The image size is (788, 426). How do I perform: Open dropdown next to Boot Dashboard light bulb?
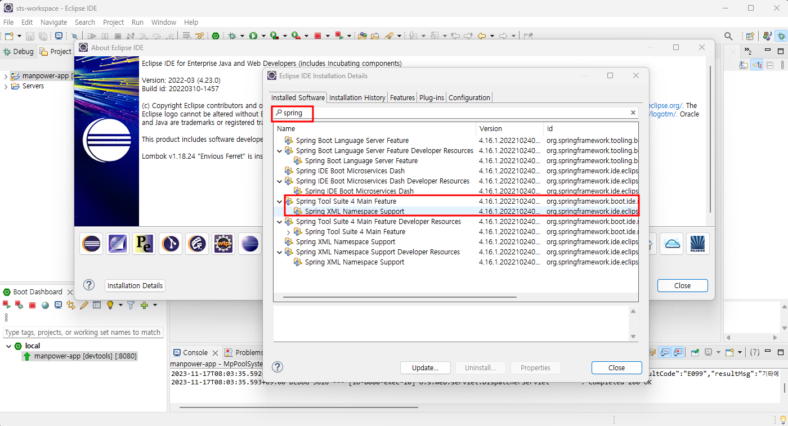click(119, 305)
